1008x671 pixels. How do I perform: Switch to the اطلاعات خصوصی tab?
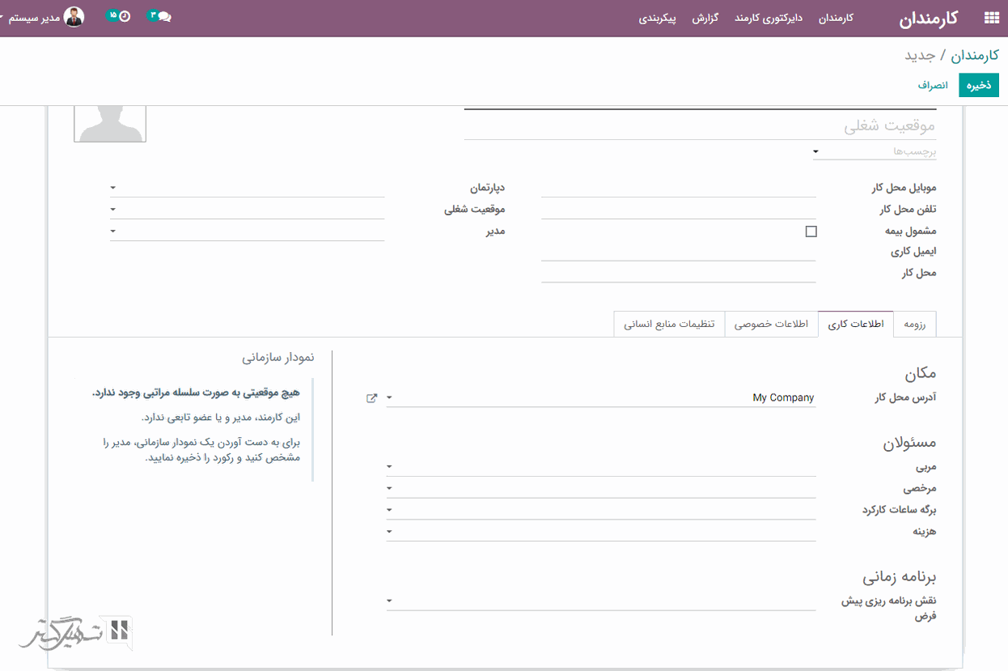coord(771,325)
